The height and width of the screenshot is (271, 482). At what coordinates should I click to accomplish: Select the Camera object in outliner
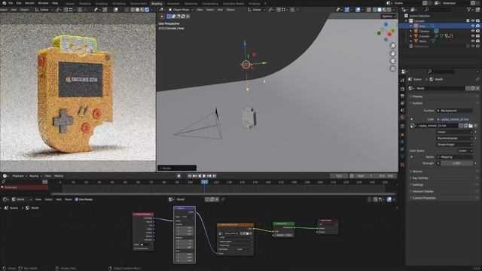point(424,31)
